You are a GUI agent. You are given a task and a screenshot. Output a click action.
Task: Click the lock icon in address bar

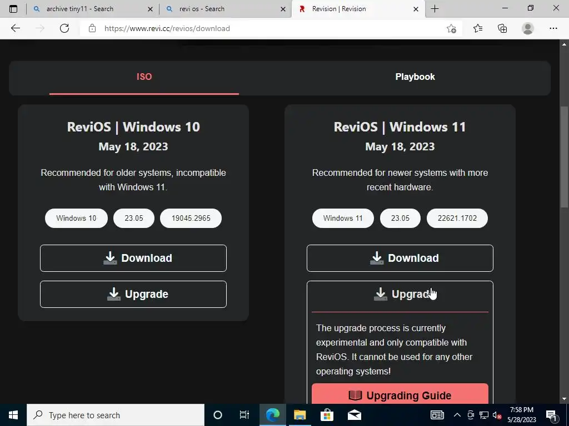pos(92,28)
